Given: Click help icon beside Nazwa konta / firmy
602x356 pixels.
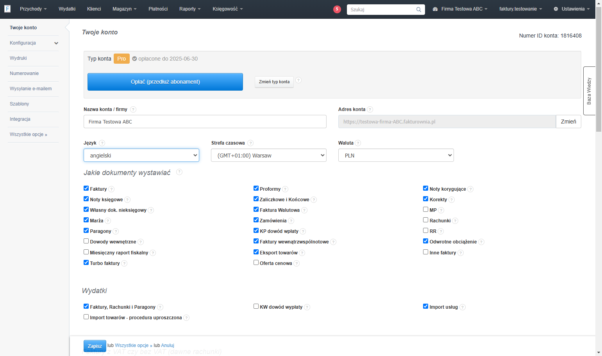Looking at the screenshot, I should pyautogui.click(x=133, y=109).
